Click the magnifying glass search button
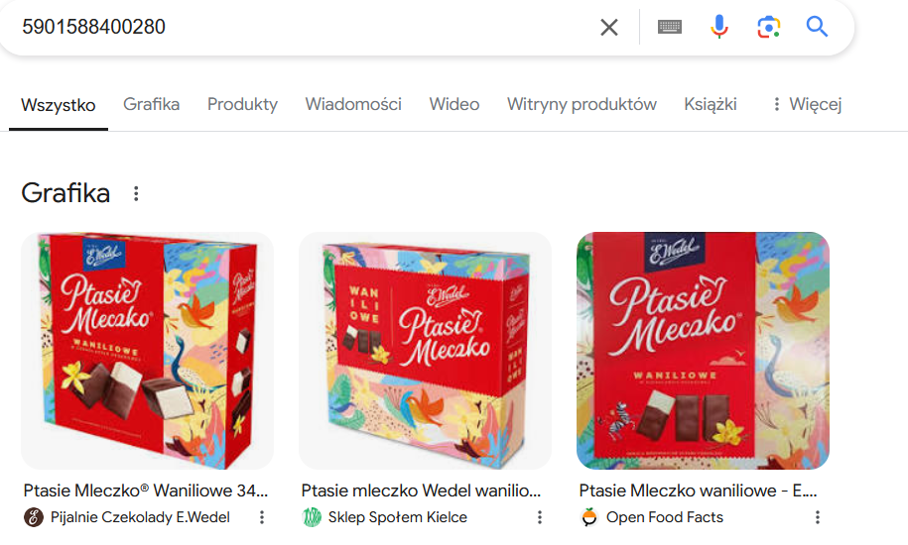Image resolution: width=908 pixels, height=545 pixels. click(x=817, y=27)
